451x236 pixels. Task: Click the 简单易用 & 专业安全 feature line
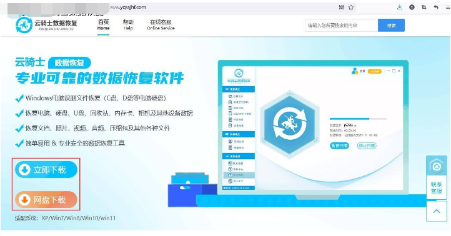[70, 143]
